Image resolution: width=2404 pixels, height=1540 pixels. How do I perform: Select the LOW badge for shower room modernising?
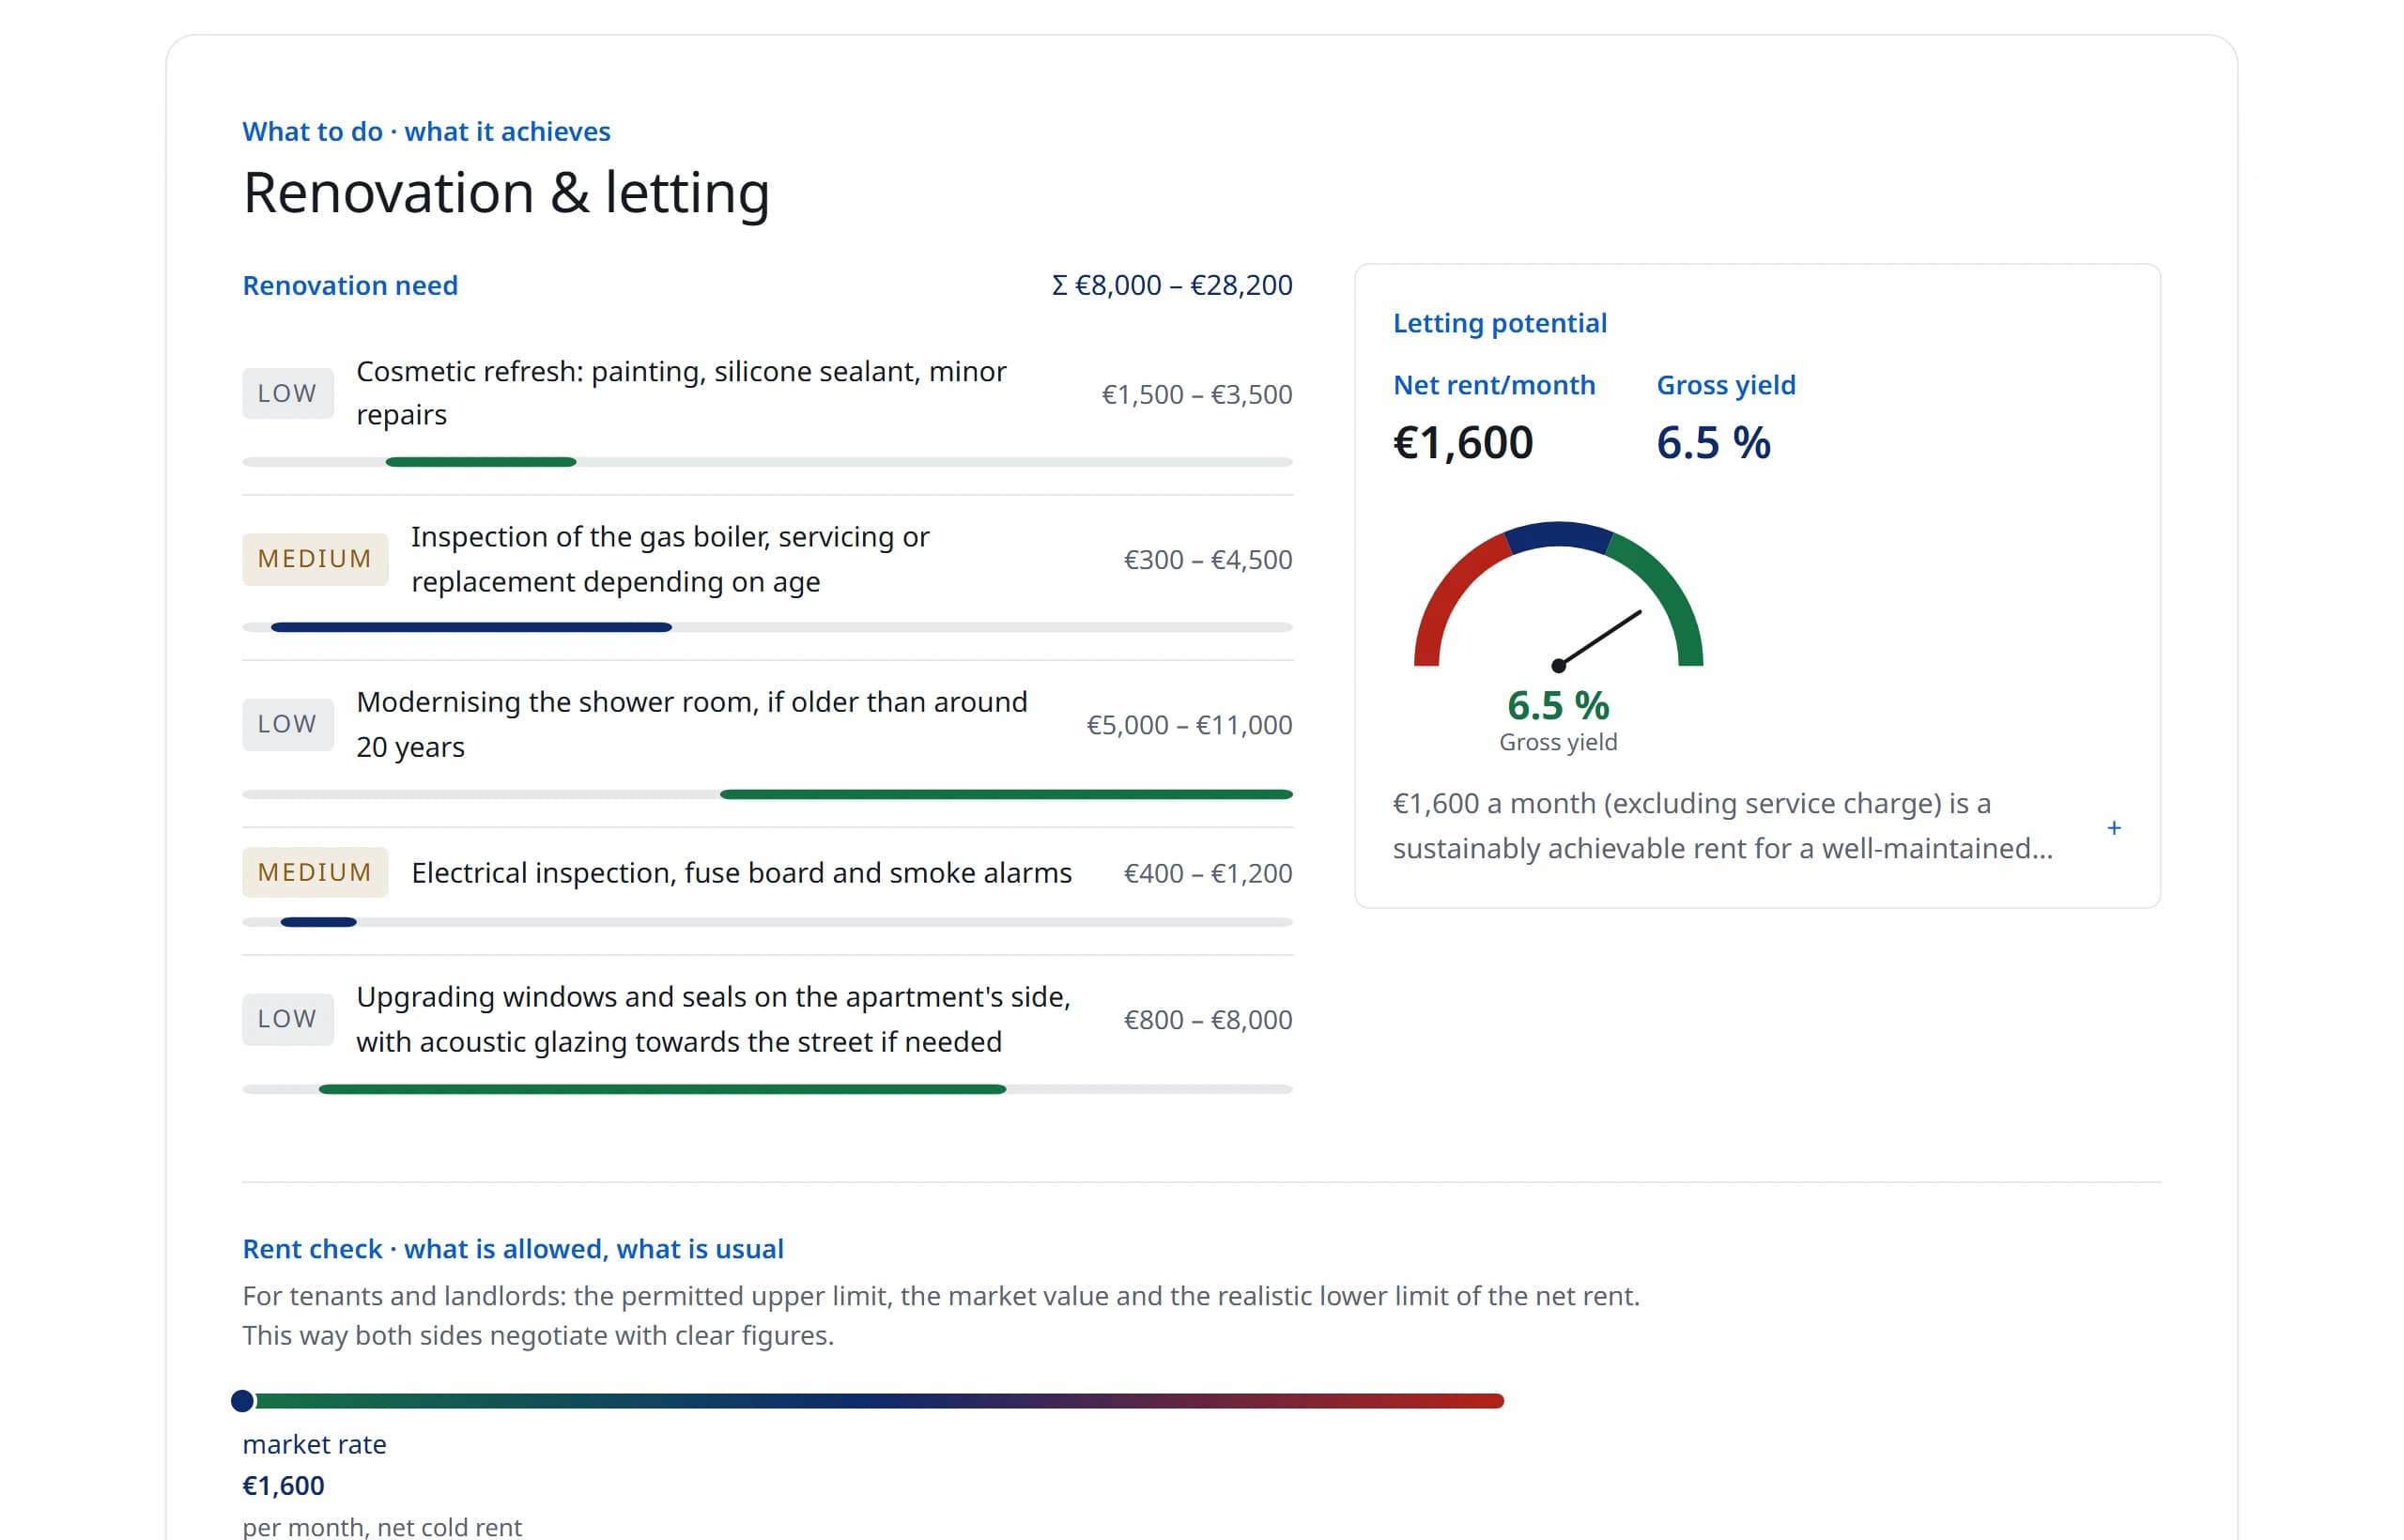(x=288, y=724)
